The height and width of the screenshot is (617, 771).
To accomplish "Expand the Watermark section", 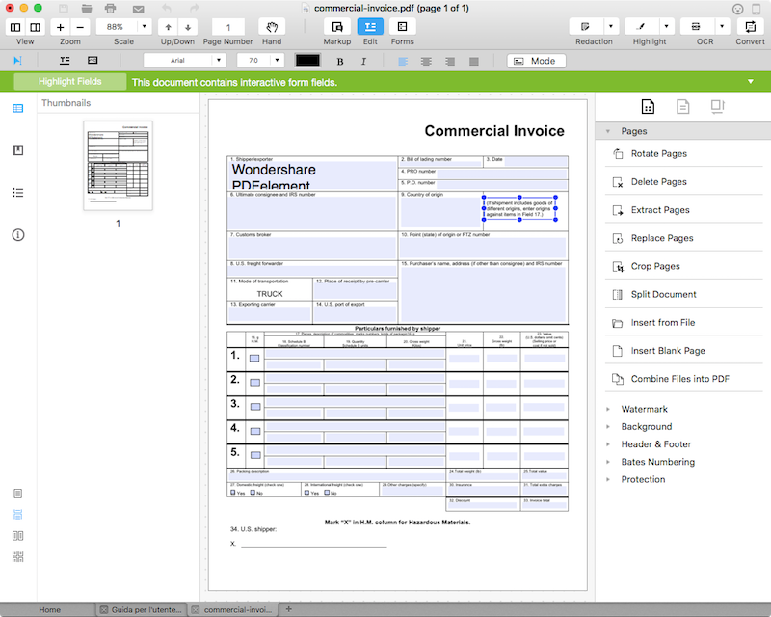I will [644, 408].
